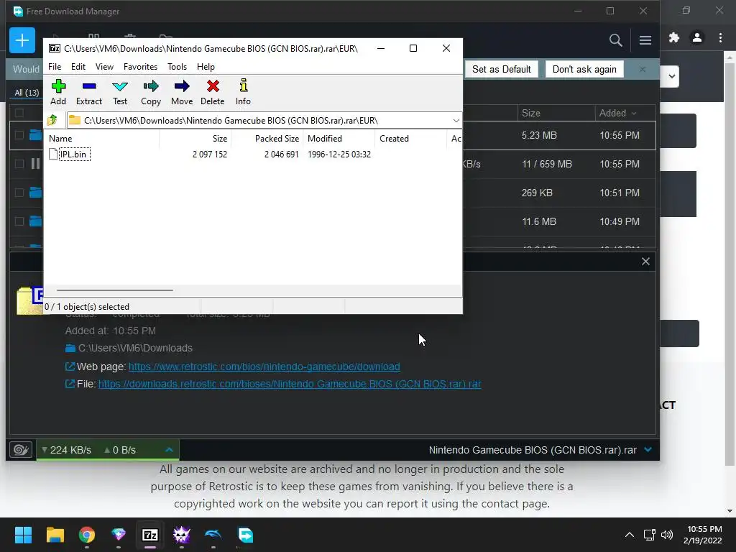Open the File menu in 7-Zip
Viewport: 736px width, 552px height.
tap(55, 67)
